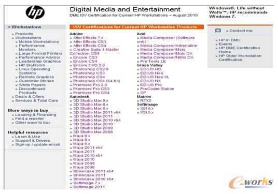
Task: Open the EDIUS Neo XL link
Action: (155, 77)
